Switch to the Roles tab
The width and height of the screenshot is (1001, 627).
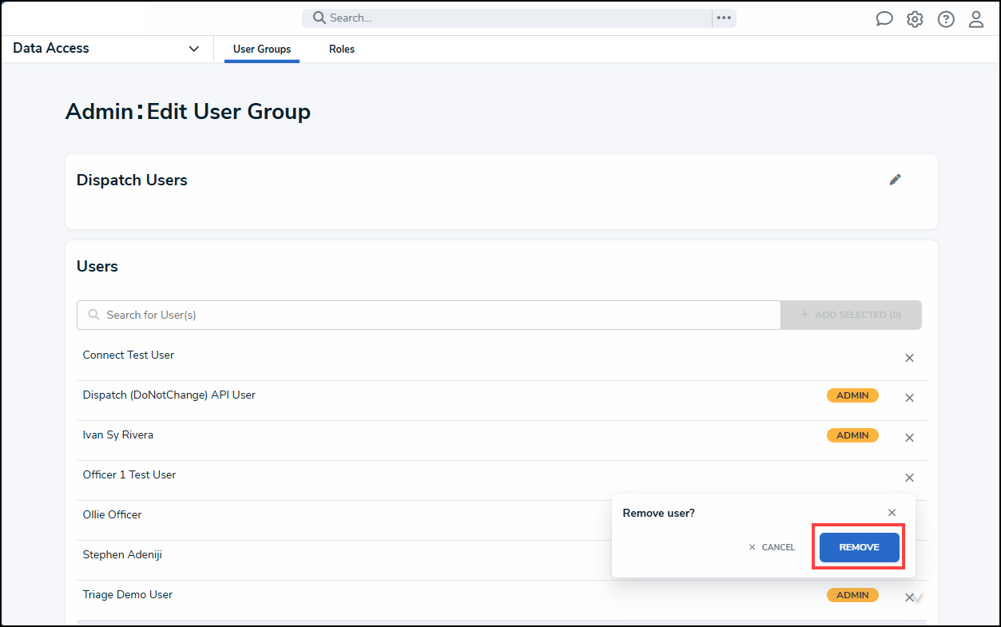pos(341,50)
